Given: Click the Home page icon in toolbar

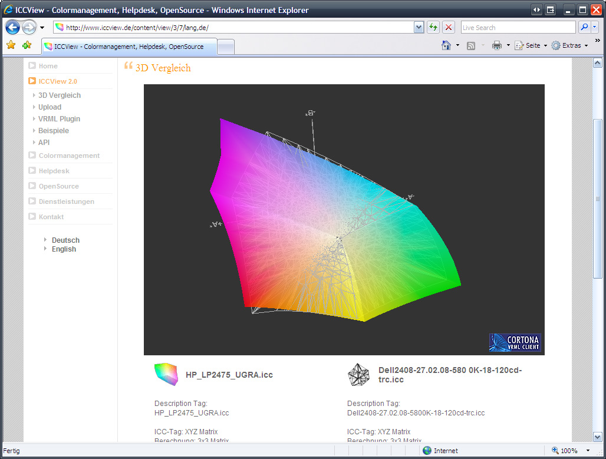Looking at the screenshot, I should [446, 45].
